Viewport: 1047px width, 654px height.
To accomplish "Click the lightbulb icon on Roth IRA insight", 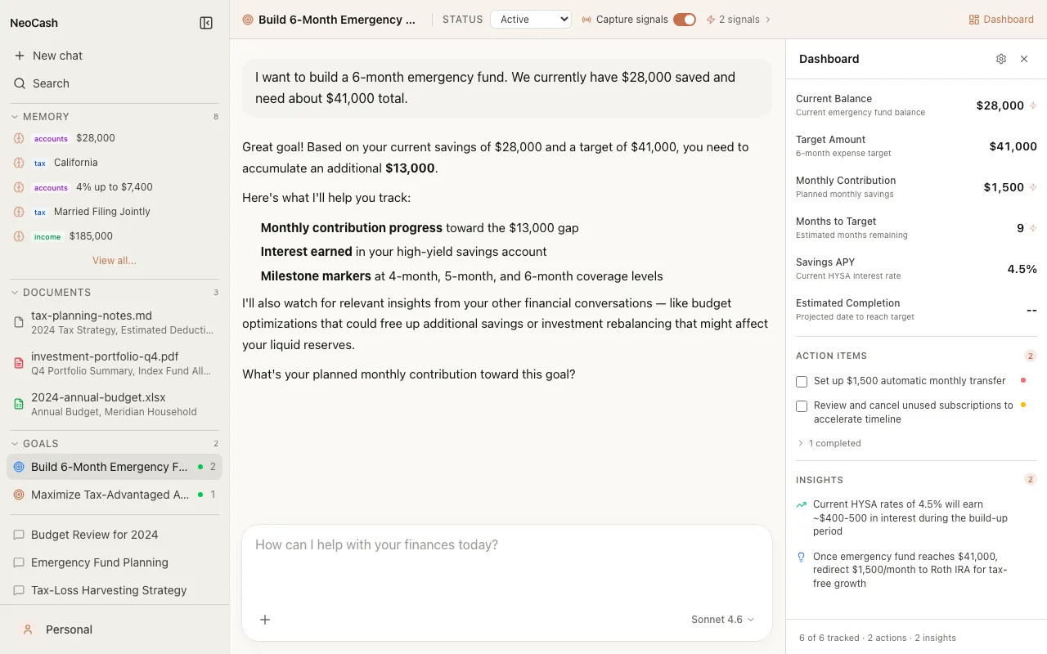I will 802,558.
